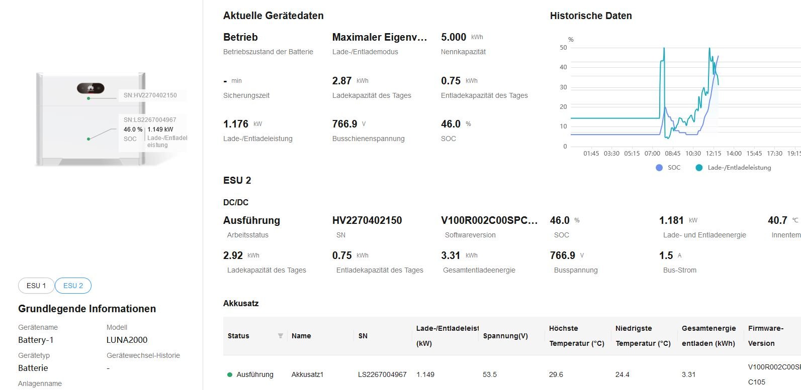
Task: Toggle SOC series via legend label
Action: click(x=674, y=168)
